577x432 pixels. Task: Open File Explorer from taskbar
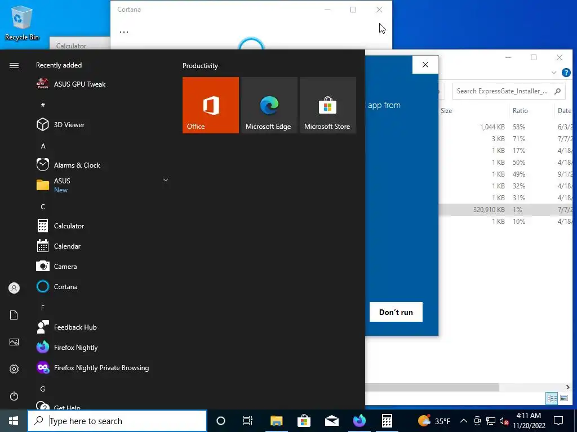pos(276,421)
